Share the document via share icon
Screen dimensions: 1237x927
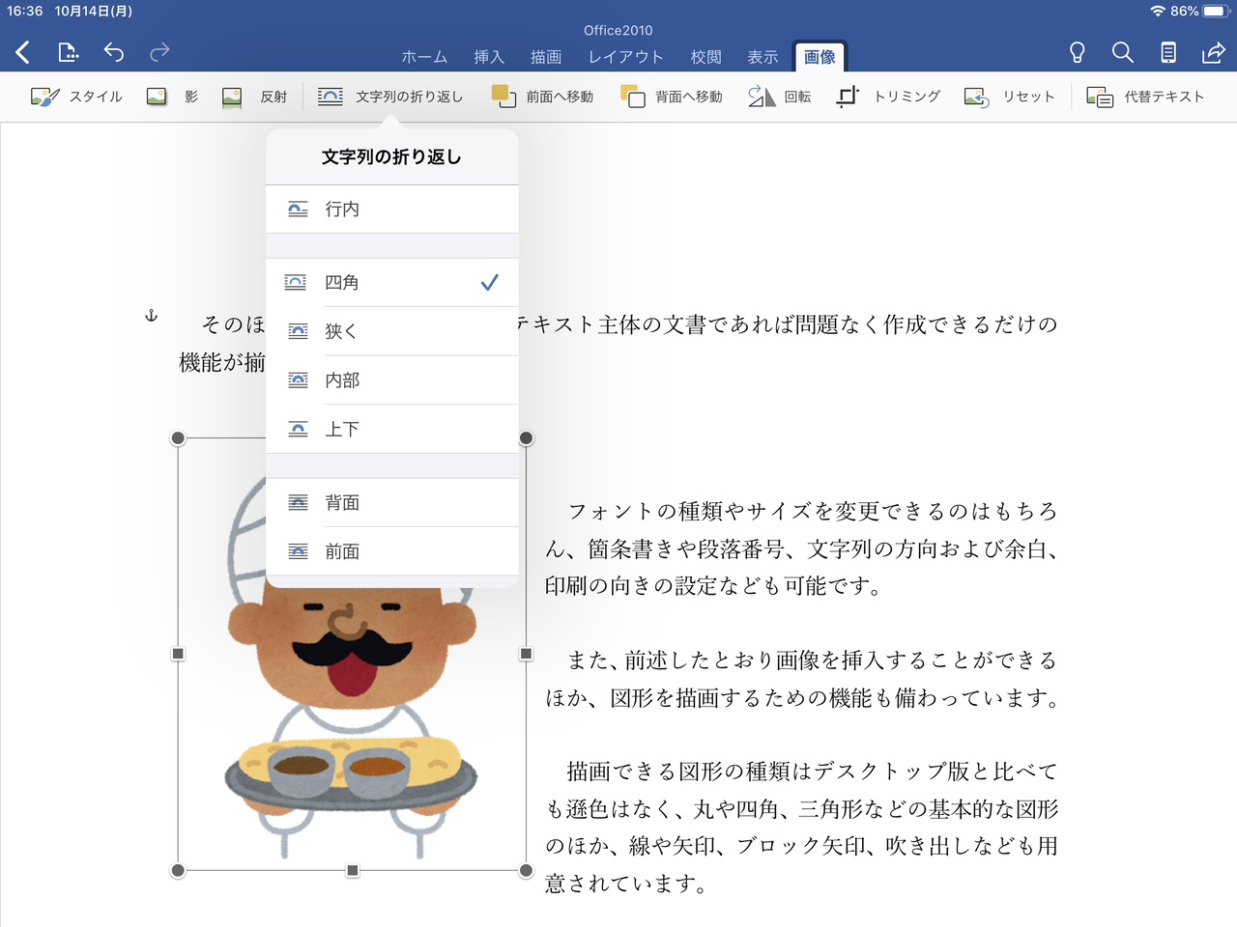(1213, 52)
